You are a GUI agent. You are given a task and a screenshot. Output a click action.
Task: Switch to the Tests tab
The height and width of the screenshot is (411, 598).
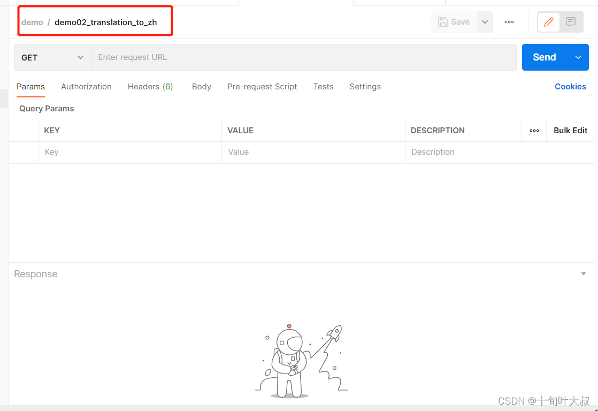click(x=324, y=87)
